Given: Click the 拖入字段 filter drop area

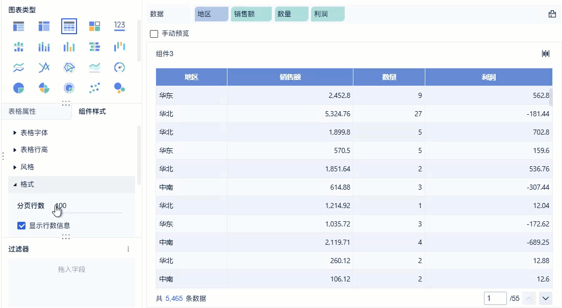Looking at the screenshot, I should [x=71, y=282].
